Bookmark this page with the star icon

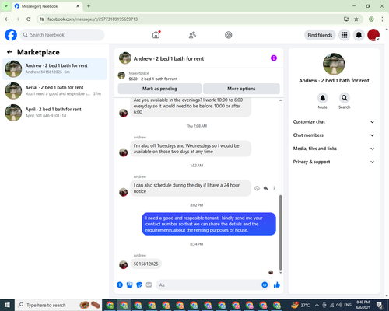click(356, 19)
